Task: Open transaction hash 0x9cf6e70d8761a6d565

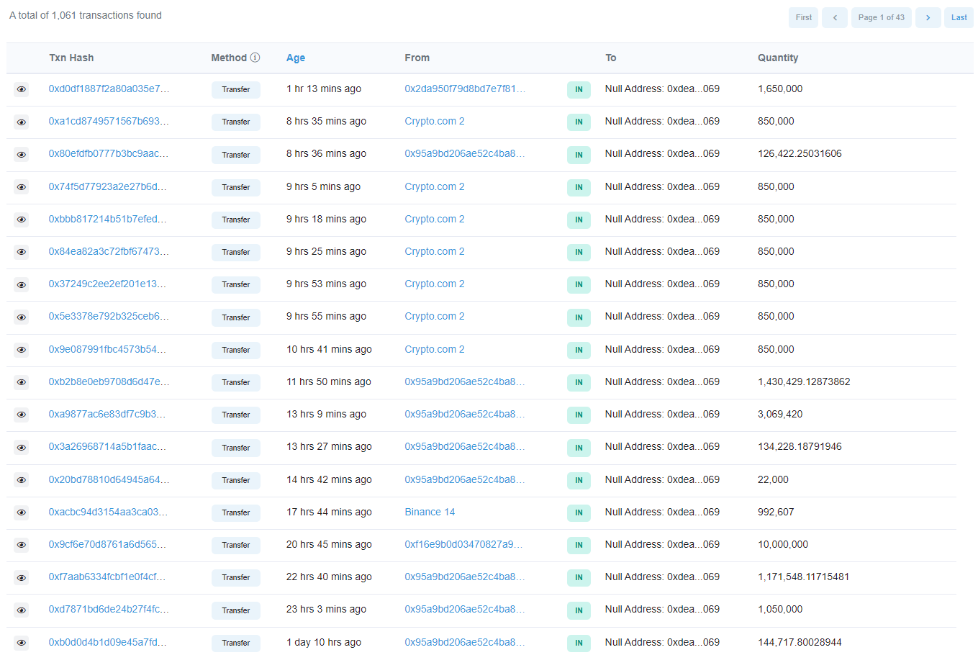Action: (107, 544)
